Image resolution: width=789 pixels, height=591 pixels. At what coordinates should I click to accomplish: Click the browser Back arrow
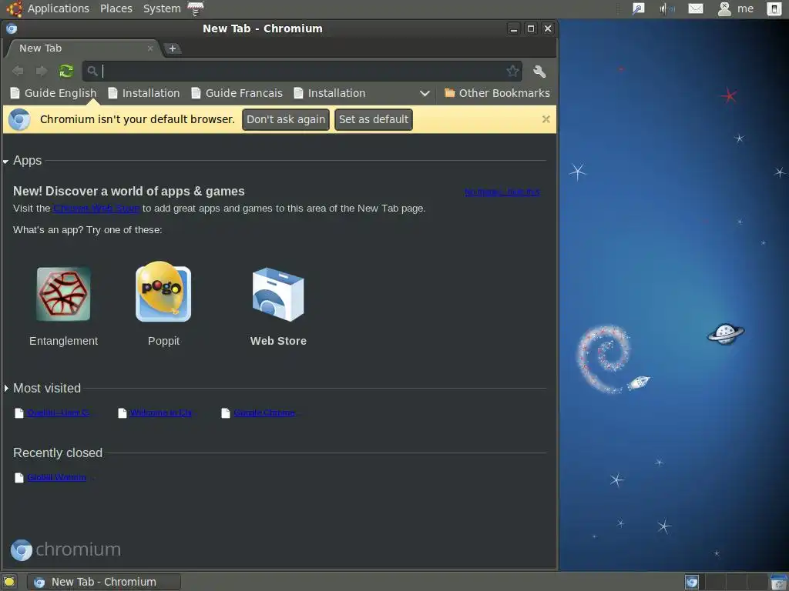[18, 71]
